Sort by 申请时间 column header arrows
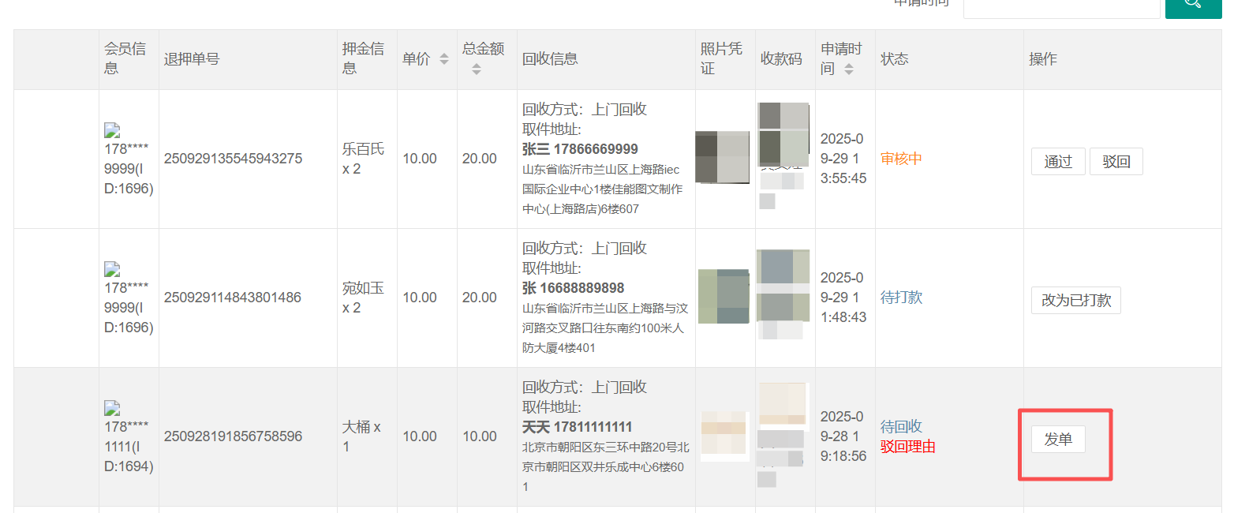The width and height of the screenshot is (1234, 513). click(848, 69)
